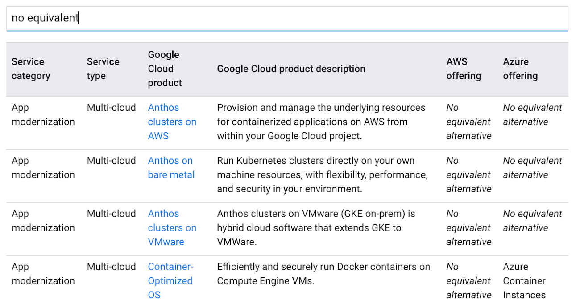This screenshot has height=304, width=580.
Task: Click Azure 'No equivalent alternative' in Anthos clusters on AWS row
Action: pos(533,115)
